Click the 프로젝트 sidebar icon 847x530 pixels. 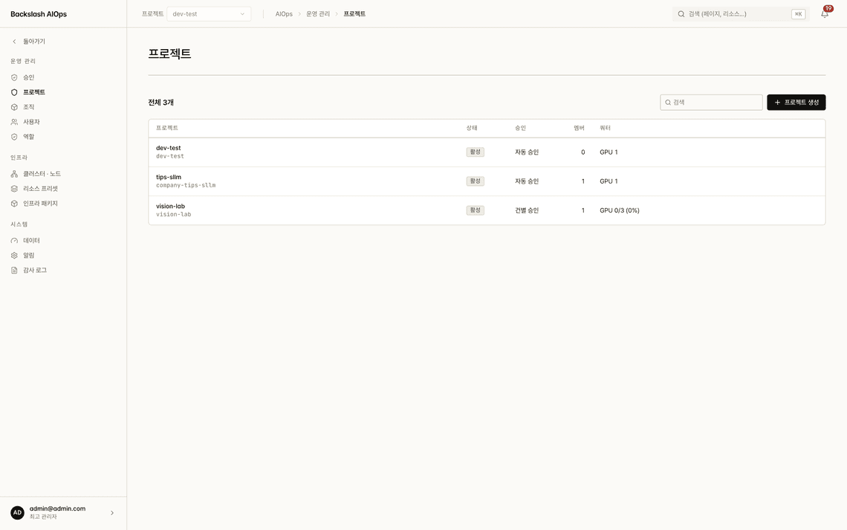tap(14, 92)
